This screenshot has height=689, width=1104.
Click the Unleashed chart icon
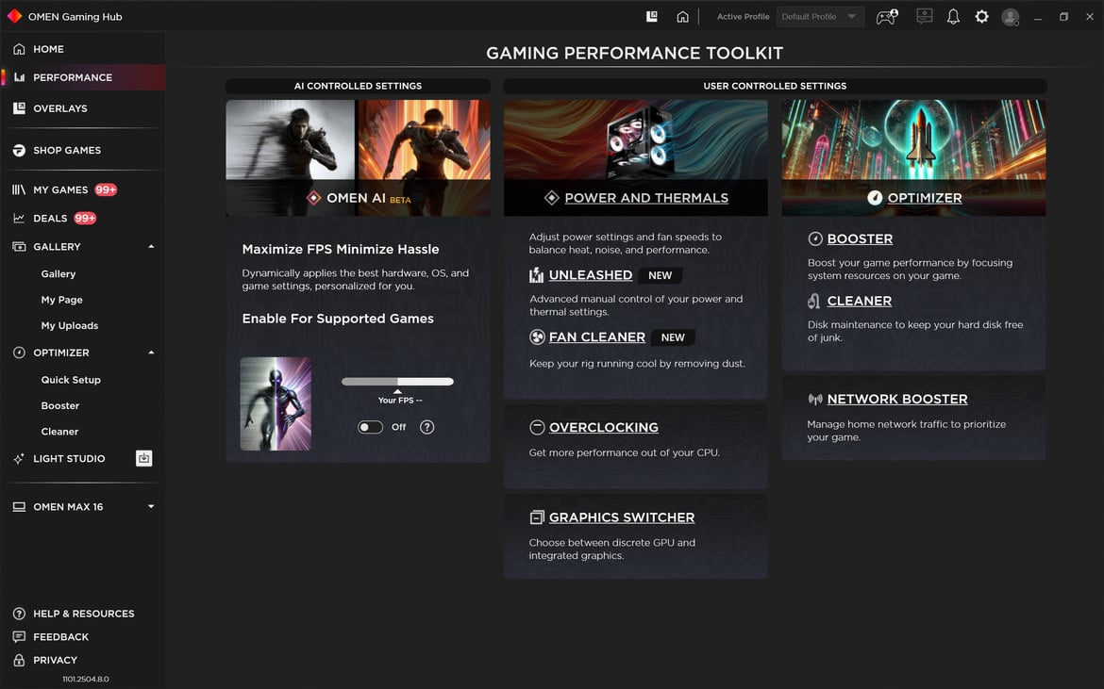click(537, 275)
